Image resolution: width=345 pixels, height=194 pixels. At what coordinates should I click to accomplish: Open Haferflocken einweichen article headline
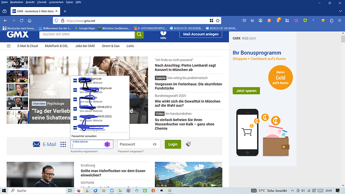[x=113, y=173]
